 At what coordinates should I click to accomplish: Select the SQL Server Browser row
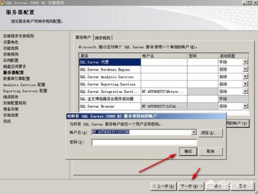110,106
